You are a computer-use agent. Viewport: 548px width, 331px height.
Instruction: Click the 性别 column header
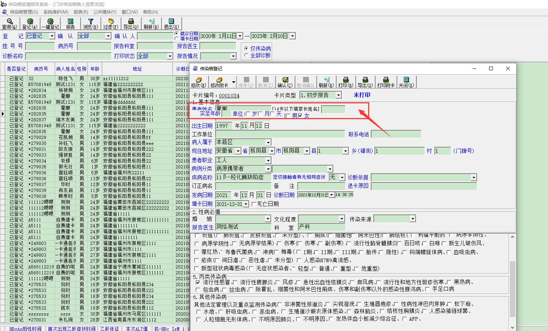pos(82,69)
